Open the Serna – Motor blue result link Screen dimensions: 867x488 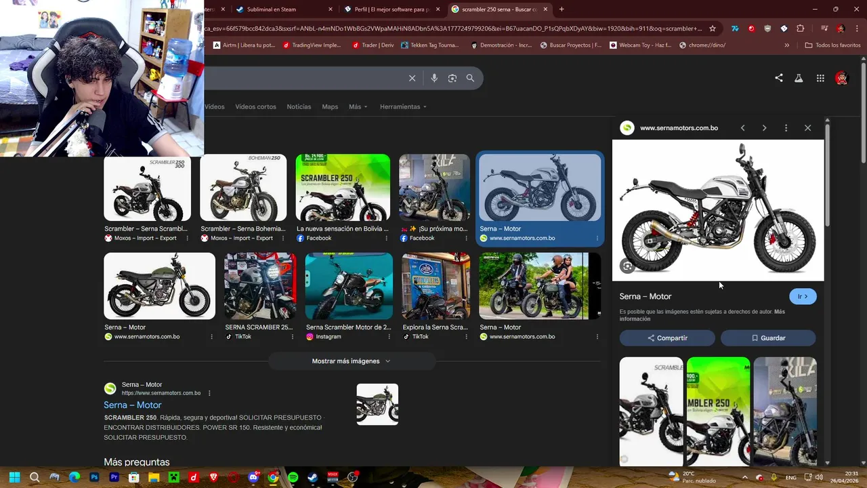point(133,405)
